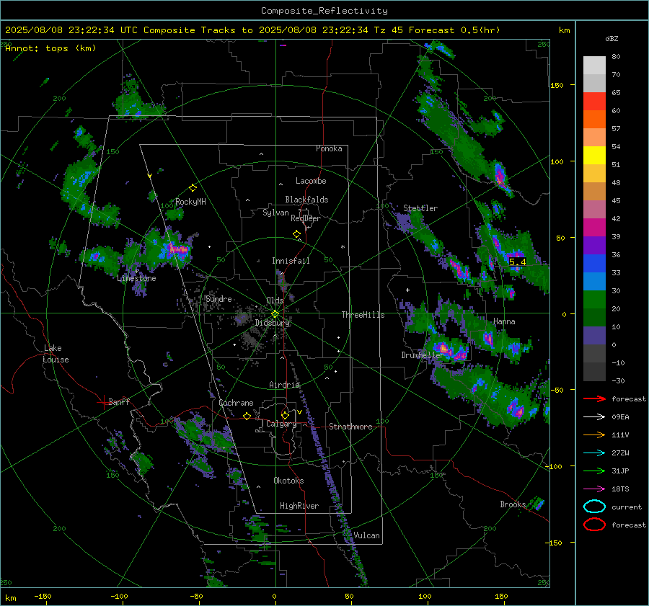Viewport: 649px width, 606px height.
Task: Select the dark grey -10 to -30 swatch
Action: click(594, 372)
